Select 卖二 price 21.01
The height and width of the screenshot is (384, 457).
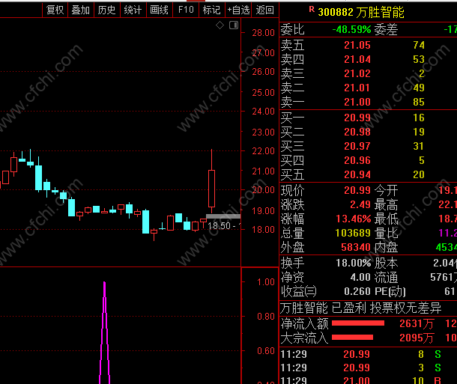tap(357, 88)
